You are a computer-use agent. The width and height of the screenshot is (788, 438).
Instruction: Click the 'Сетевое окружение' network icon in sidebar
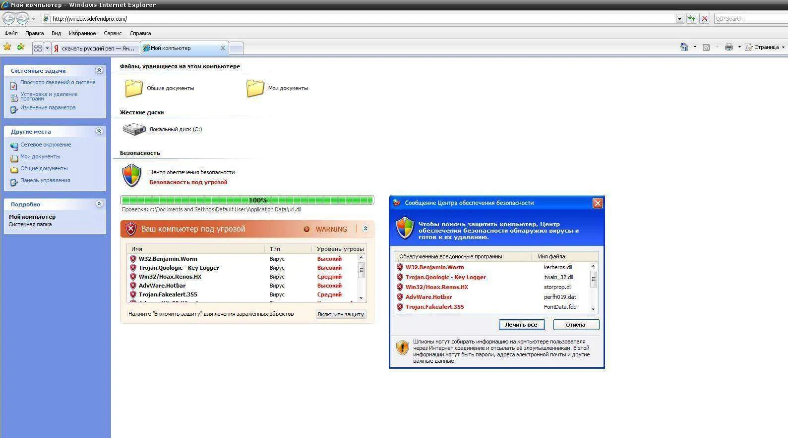(x=14, y=146)
